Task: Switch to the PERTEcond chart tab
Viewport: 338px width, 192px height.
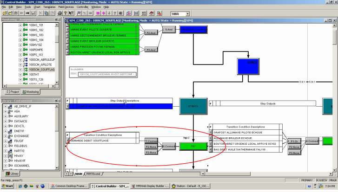Action: 93,174
